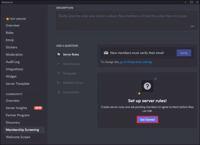Select Discovery under Community

click(13, 122)
